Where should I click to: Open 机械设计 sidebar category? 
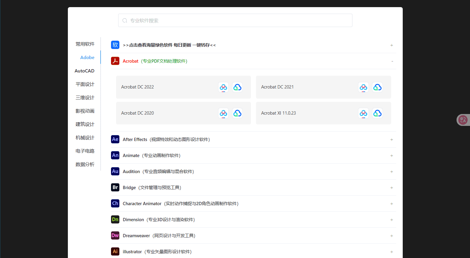tap(85, 137)
